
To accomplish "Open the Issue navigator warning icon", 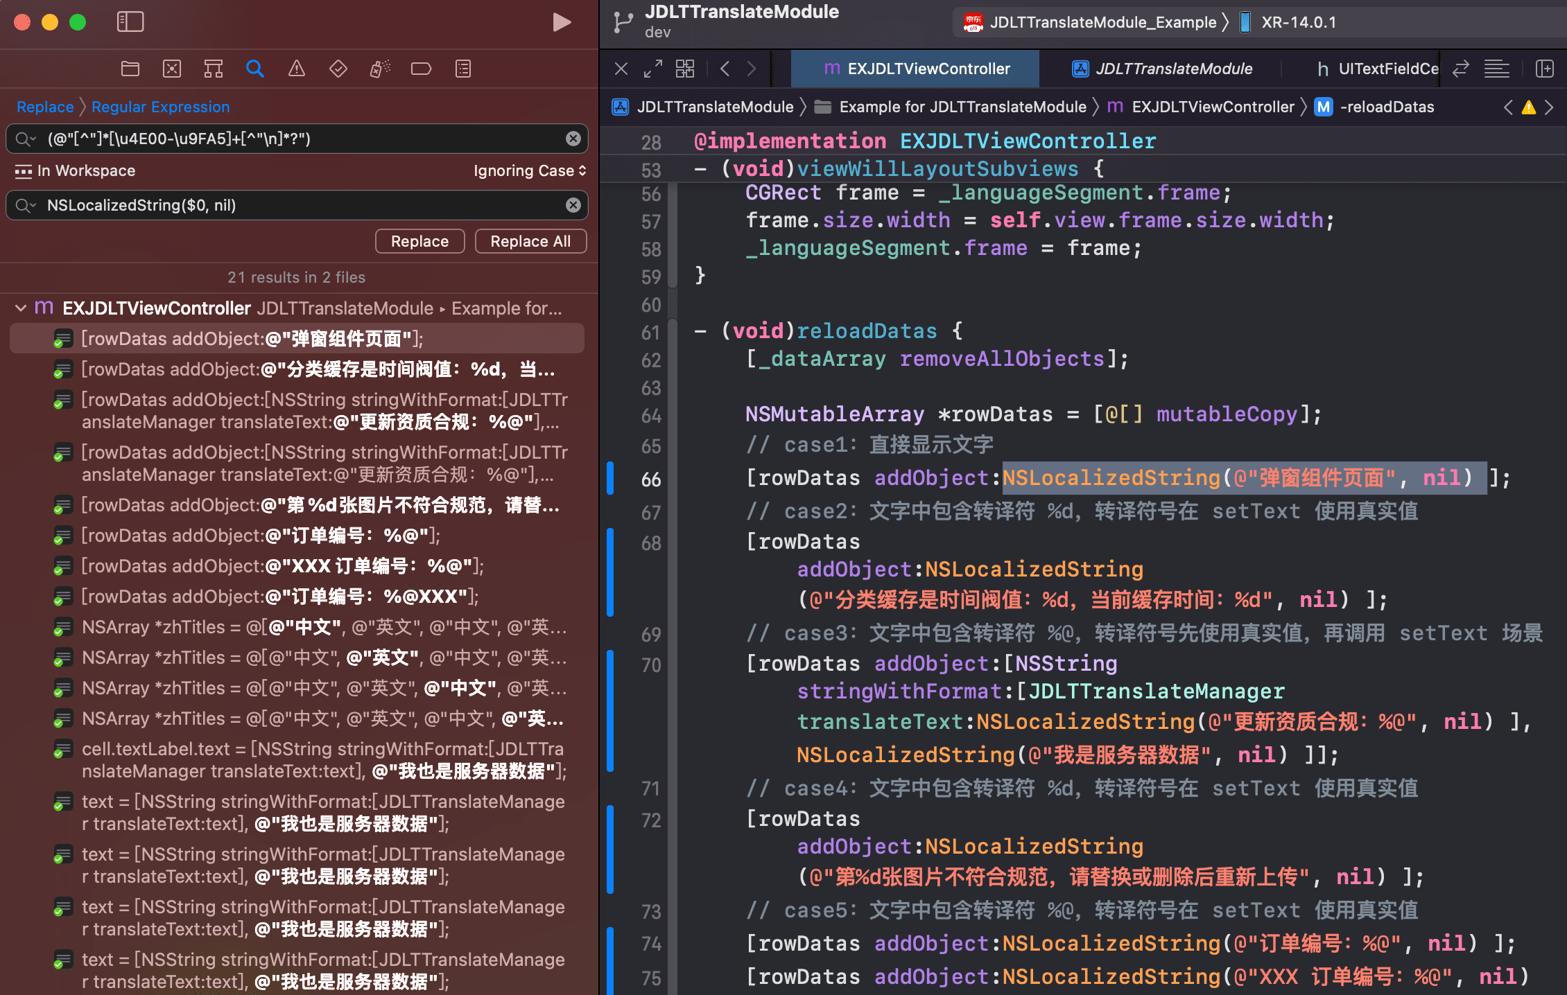I will [x=297, y=69].
